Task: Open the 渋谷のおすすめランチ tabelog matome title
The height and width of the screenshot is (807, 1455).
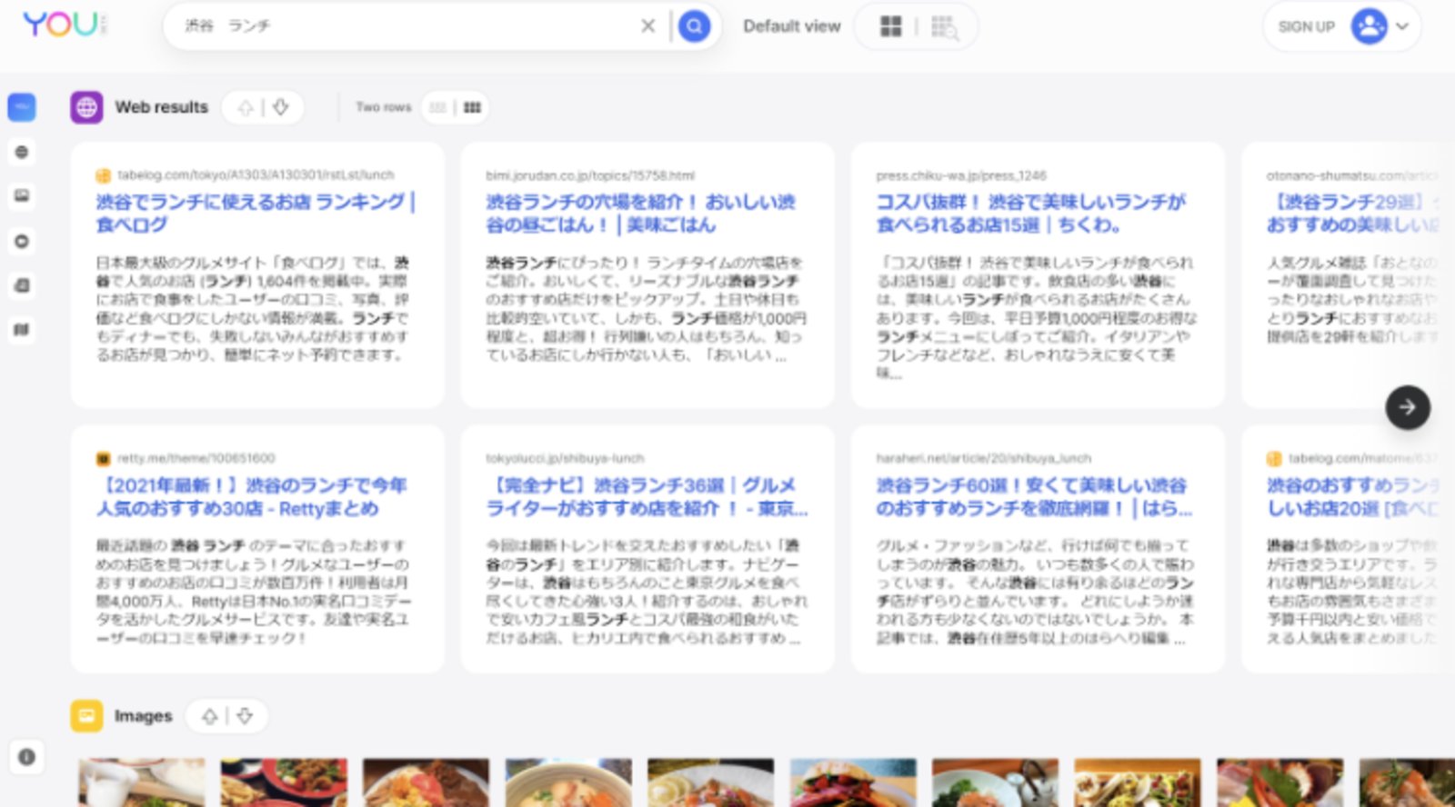Action: 1353,496
